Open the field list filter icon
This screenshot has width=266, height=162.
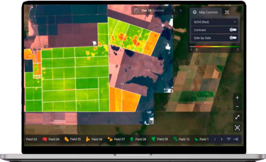tap(228, 139)
